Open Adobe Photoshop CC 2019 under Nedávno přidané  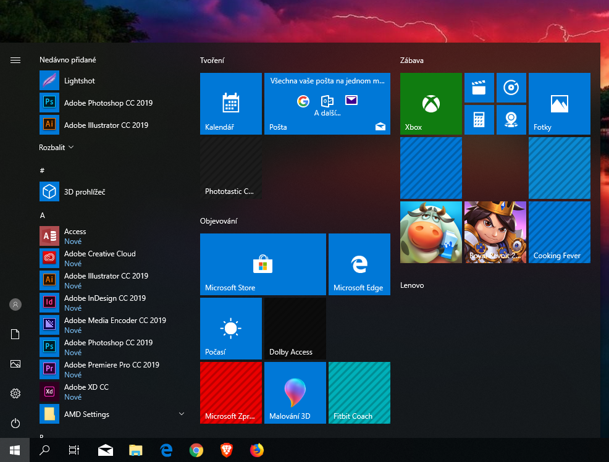(x=112, y=103)
